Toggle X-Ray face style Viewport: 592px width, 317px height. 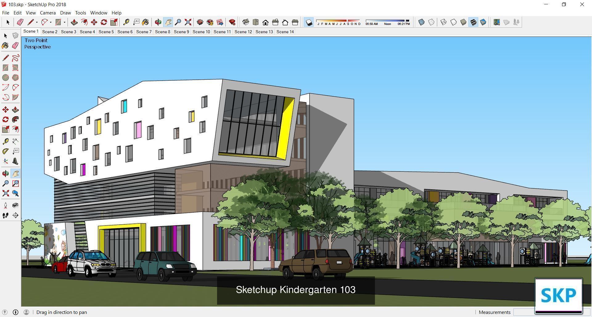[x=421, y=22]
